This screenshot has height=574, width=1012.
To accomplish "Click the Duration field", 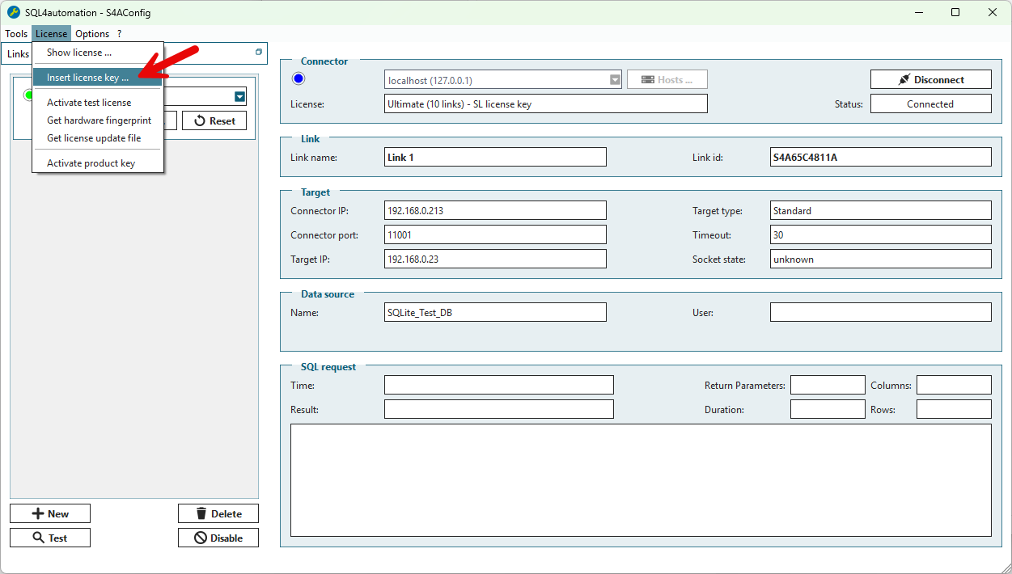I will pyautogui.click(x=828, y=409).
